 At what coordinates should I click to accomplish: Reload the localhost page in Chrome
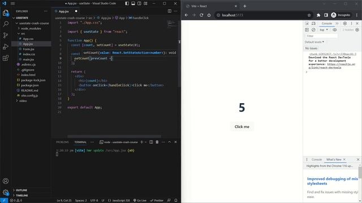click(x=201, y=15)
